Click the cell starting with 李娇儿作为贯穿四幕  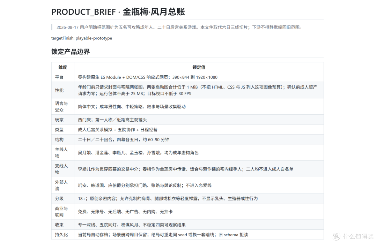199,169
